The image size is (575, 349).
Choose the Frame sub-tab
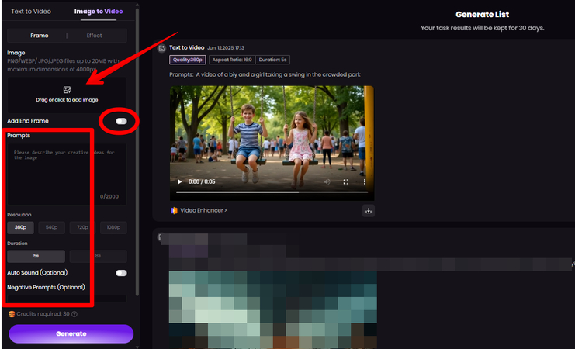[40, 36]
